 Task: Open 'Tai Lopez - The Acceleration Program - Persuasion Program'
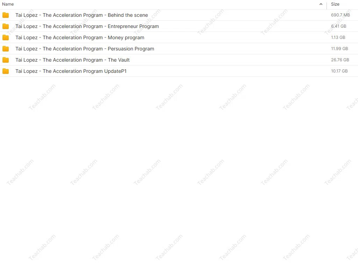point(85,49)
